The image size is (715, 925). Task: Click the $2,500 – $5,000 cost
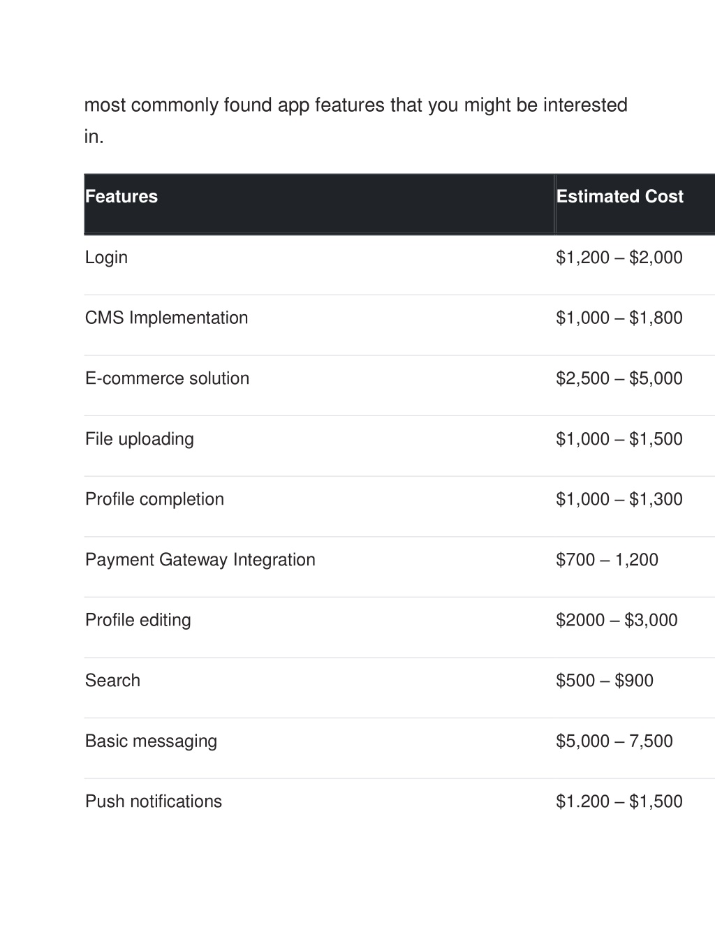[619, 378]
